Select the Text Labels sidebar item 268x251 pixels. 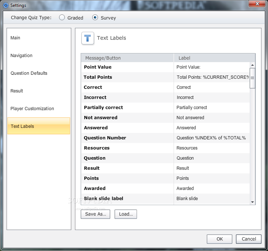[x=39, y=126]
